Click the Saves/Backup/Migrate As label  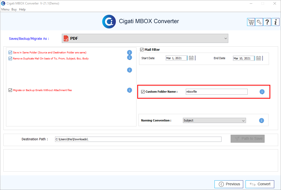tap(29, 39)
